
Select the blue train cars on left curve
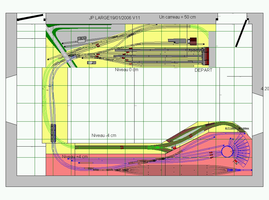click(55, 133)
